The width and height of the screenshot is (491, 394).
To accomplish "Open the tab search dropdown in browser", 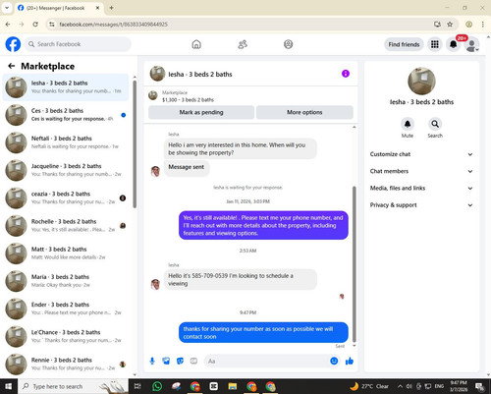I will pos(7,8).
